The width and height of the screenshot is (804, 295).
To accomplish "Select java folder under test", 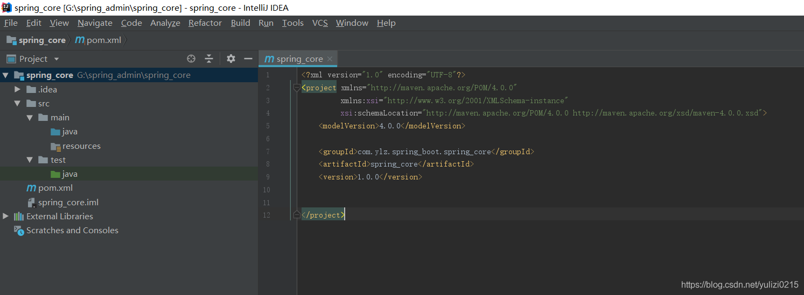I will tap(70, 174).
